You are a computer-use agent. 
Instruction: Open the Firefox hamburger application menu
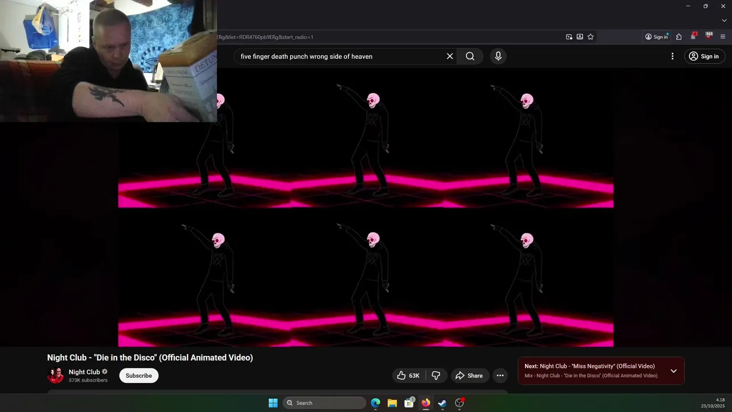click(x=723, y=37)
